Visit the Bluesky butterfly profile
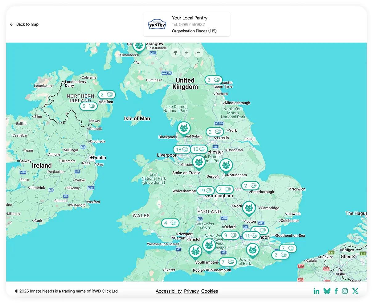Viewport: 373px width, 304px height. [327, 291]
